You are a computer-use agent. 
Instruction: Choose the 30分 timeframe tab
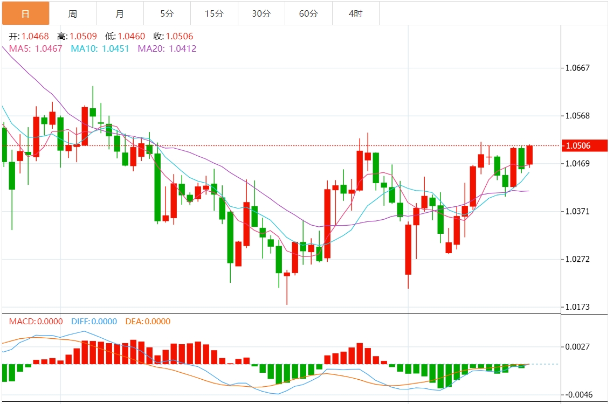tap(261, 13)
